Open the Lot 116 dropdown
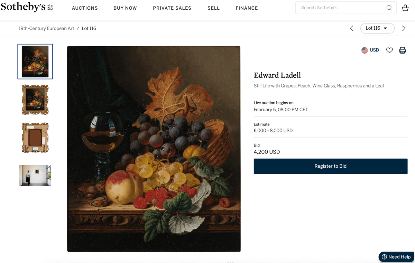This screenshot has height=263, width=415. (377, 28)
